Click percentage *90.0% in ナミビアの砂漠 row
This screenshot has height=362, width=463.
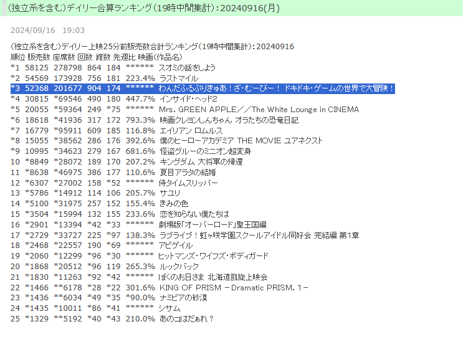click(140, 298)
